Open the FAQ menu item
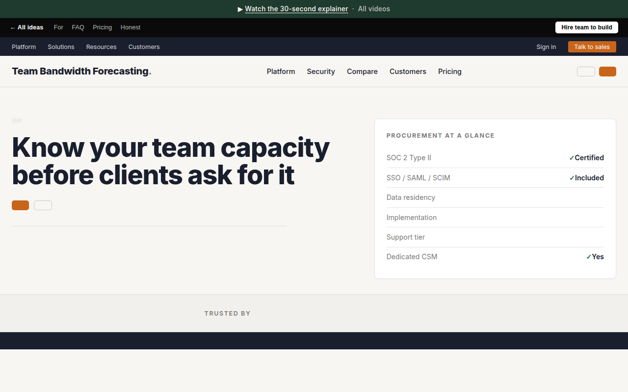Viewport: 628px width, 392px height. (78, 27)
